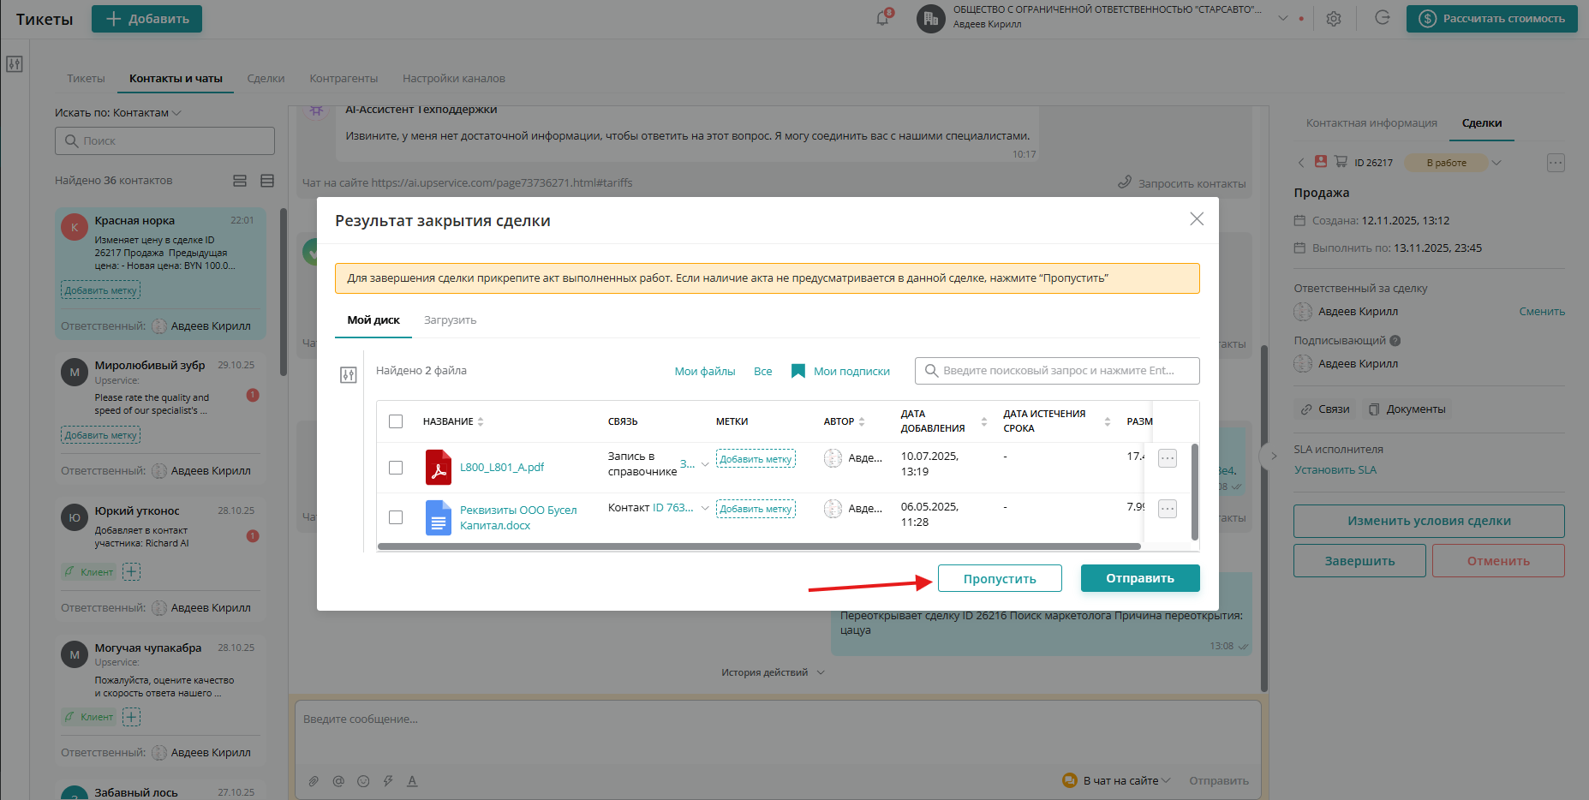Click the company avatar icon in header
Viewport: 1589px width, 800px height.
click(x=931, y=18)
